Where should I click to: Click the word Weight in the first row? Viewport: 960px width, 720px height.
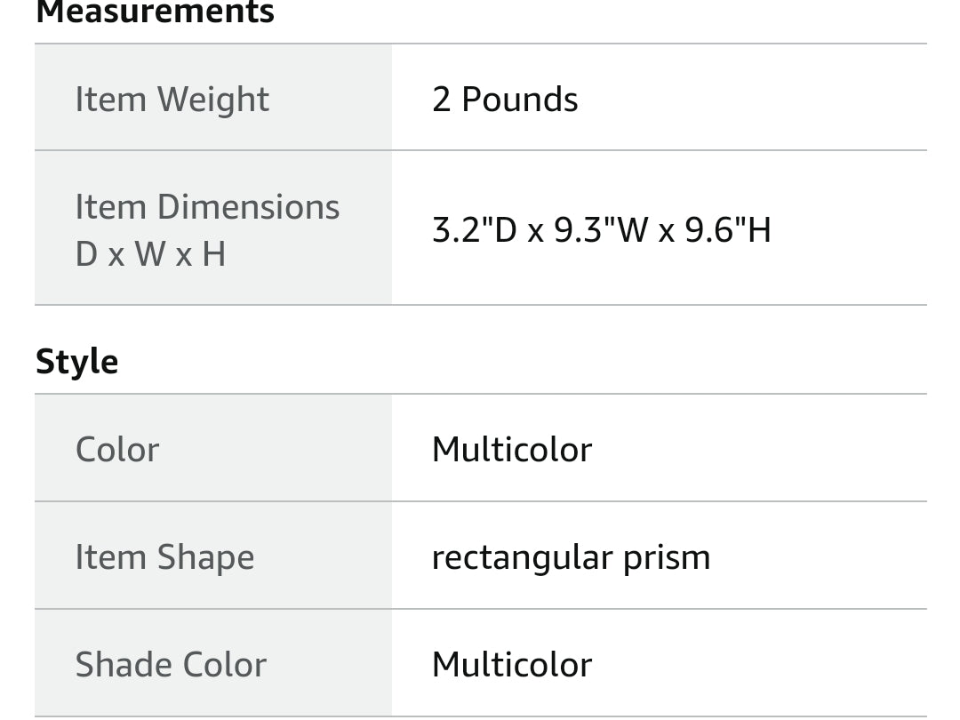coord(213,99)
